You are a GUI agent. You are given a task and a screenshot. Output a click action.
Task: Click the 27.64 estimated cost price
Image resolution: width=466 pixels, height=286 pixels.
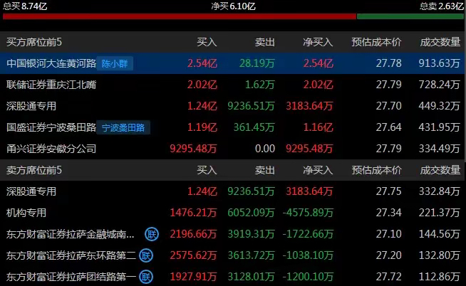(x=389, y=127)
